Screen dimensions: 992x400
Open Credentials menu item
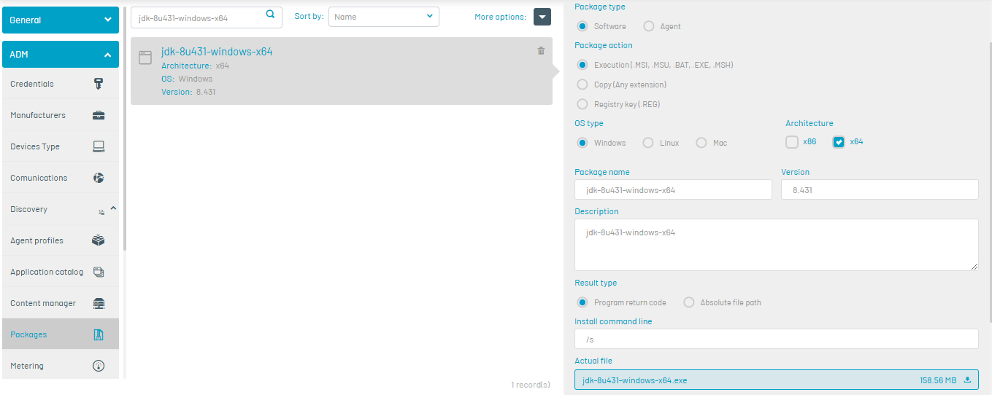[61, 84]
